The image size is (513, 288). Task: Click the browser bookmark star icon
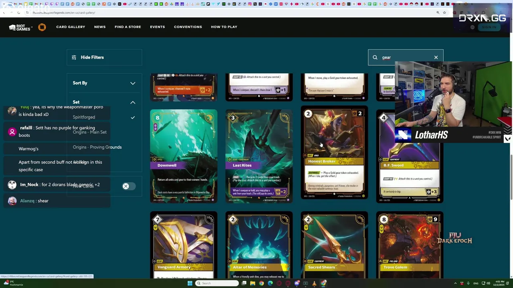tap(444, 12)
